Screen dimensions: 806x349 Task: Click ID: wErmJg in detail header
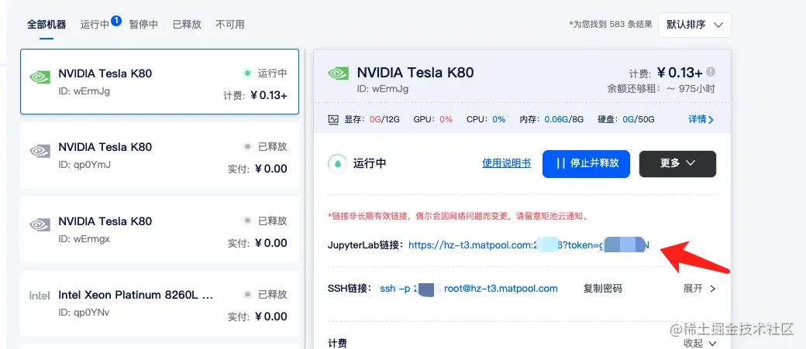382,89
